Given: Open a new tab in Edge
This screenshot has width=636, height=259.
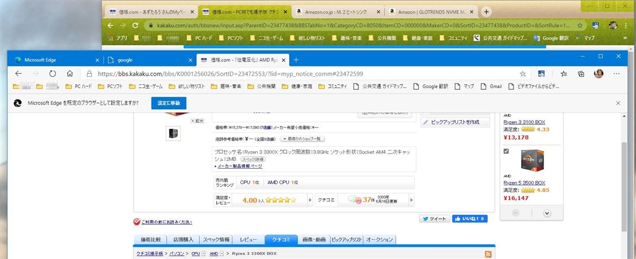Looking at the screenshot, I should point(296,60).
